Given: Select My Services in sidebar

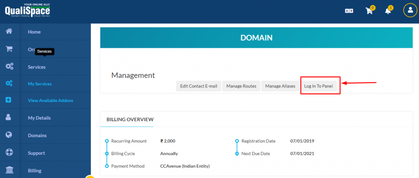Looking at the screenshot, I should pyautogui.click(x=40, y=84).
